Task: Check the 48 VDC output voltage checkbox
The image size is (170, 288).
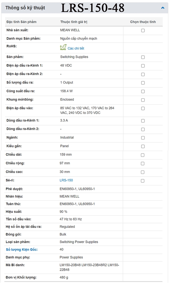Action: 143,66
